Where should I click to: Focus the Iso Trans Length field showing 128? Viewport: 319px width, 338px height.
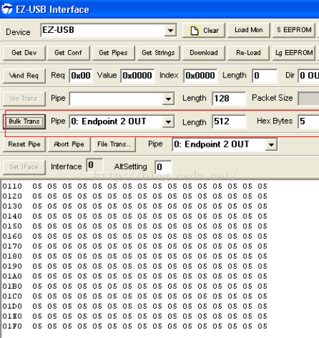coord(229,99)
